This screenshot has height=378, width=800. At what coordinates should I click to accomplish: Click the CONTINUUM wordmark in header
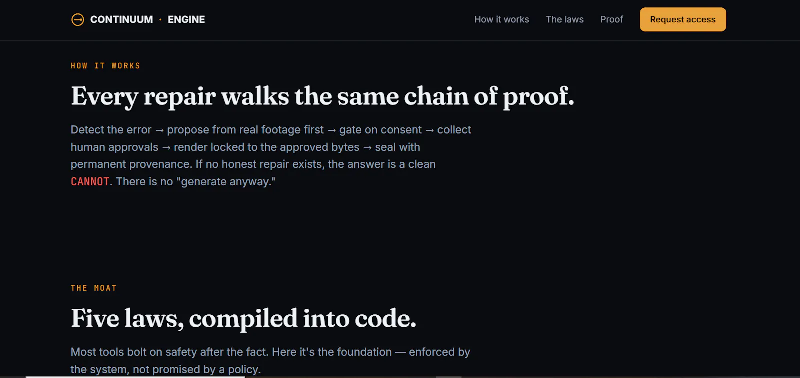(x=121, y=20)
